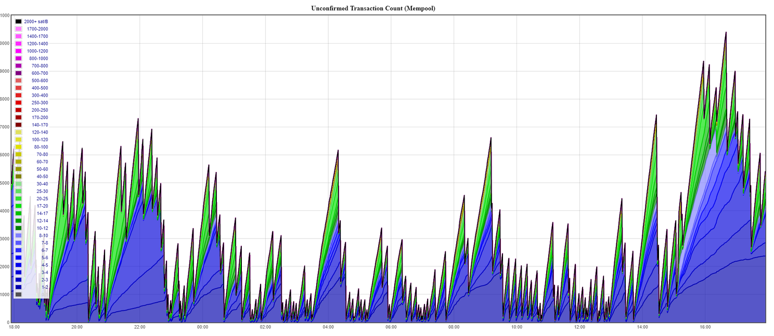Image resolution: width=774 pixels, height=336 pixels.
Task: Click the pink 1400-1700 legend swatch
Action: point(18,36)
